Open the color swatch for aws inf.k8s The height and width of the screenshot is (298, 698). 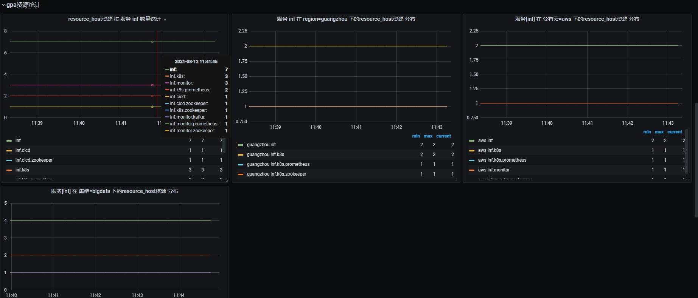pyautogui.click(x=472, y=151)
